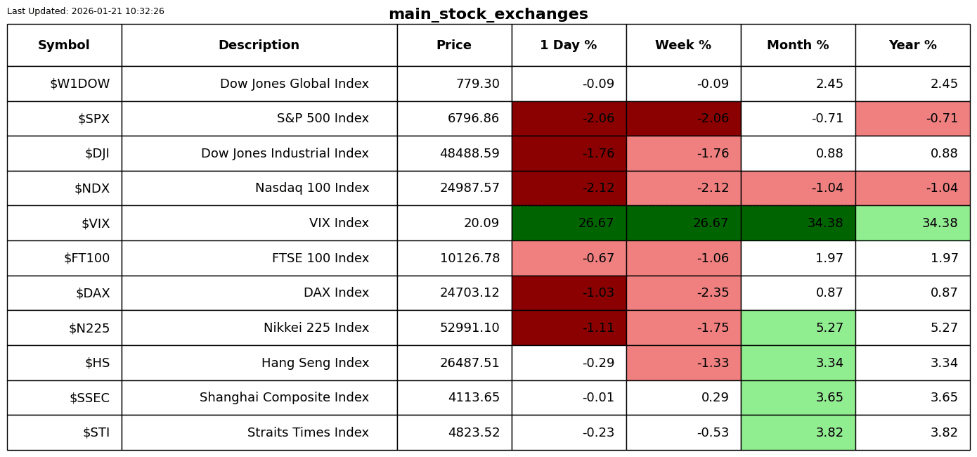Select the light green Nikkei 225 Month cell
This screenshot has width=977, height=457.
tap(798, 328)
